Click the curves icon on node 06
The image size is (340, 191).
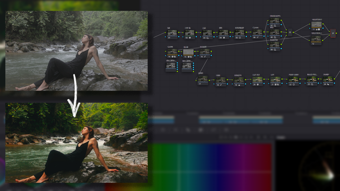pos(257,38)
